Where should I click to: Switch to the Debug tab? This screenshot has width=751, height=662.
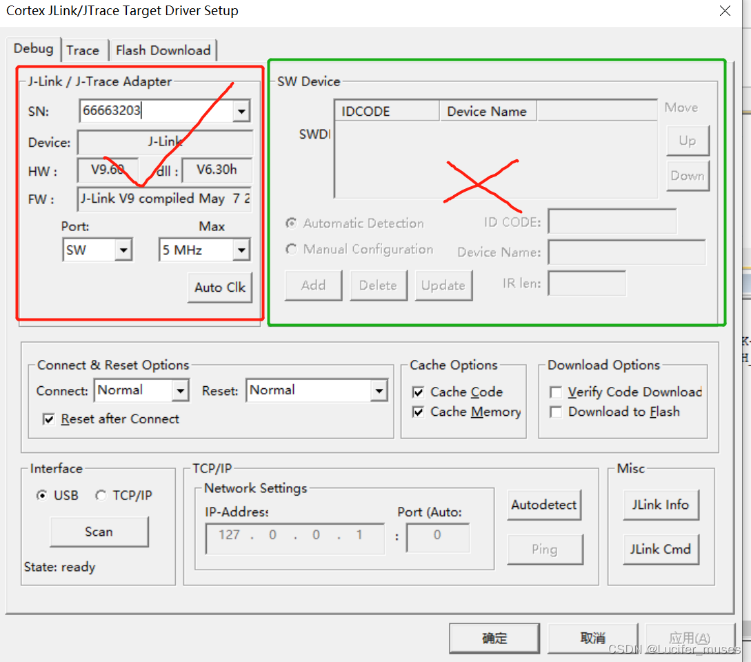tap(34, 49)
